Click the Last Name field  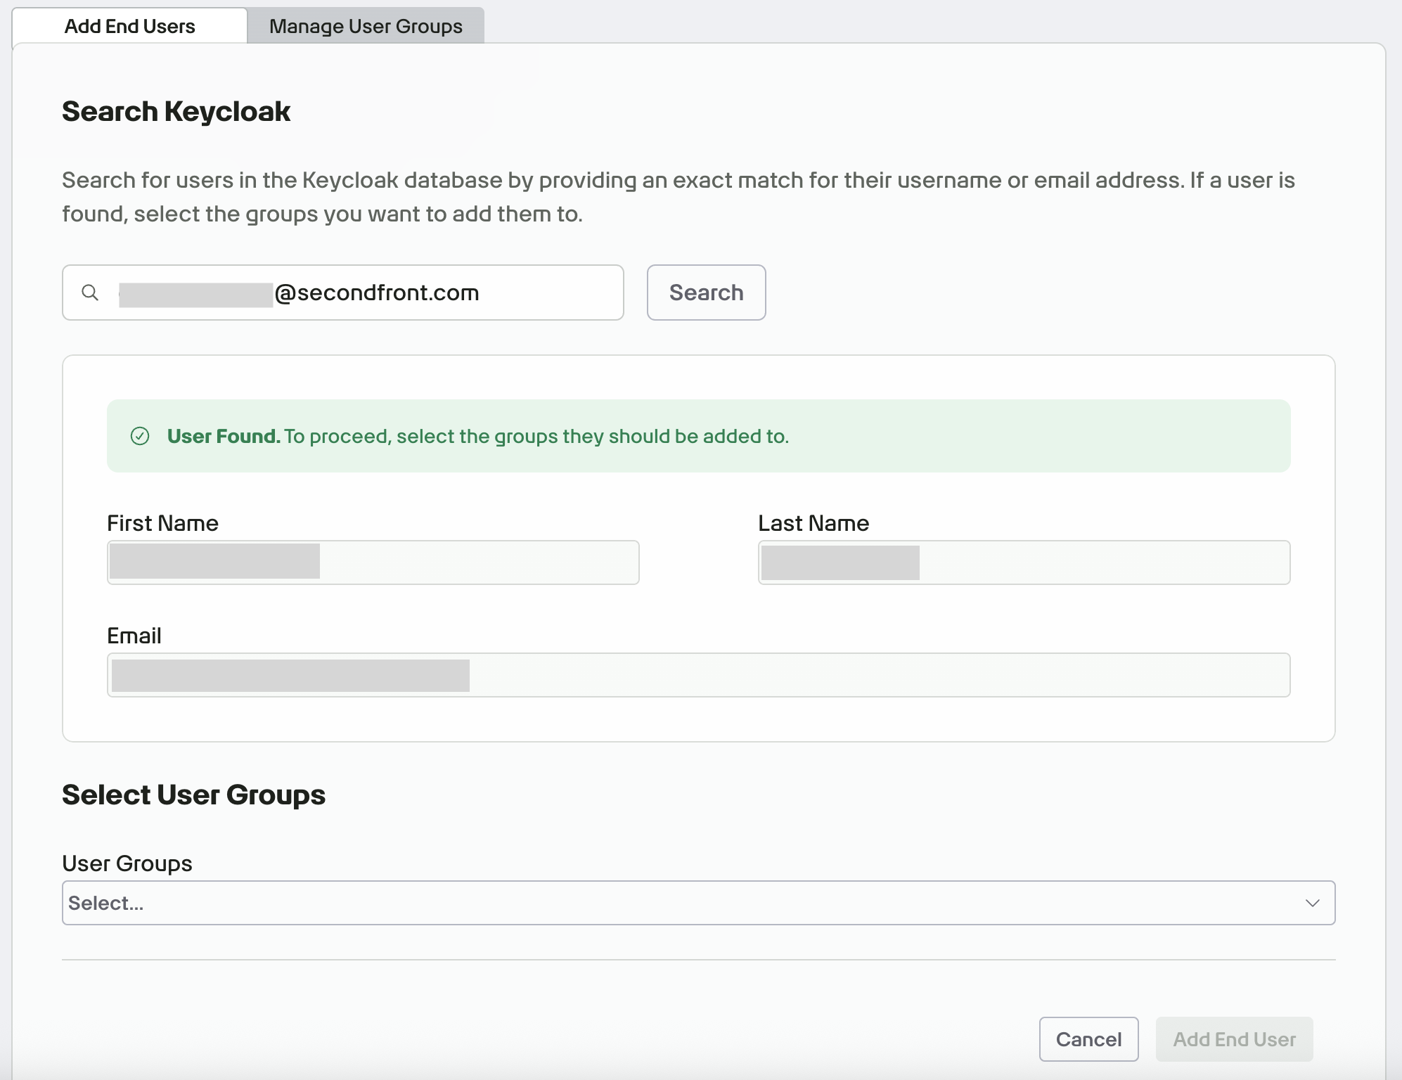pyautogui.click(x=1024, y=562)
